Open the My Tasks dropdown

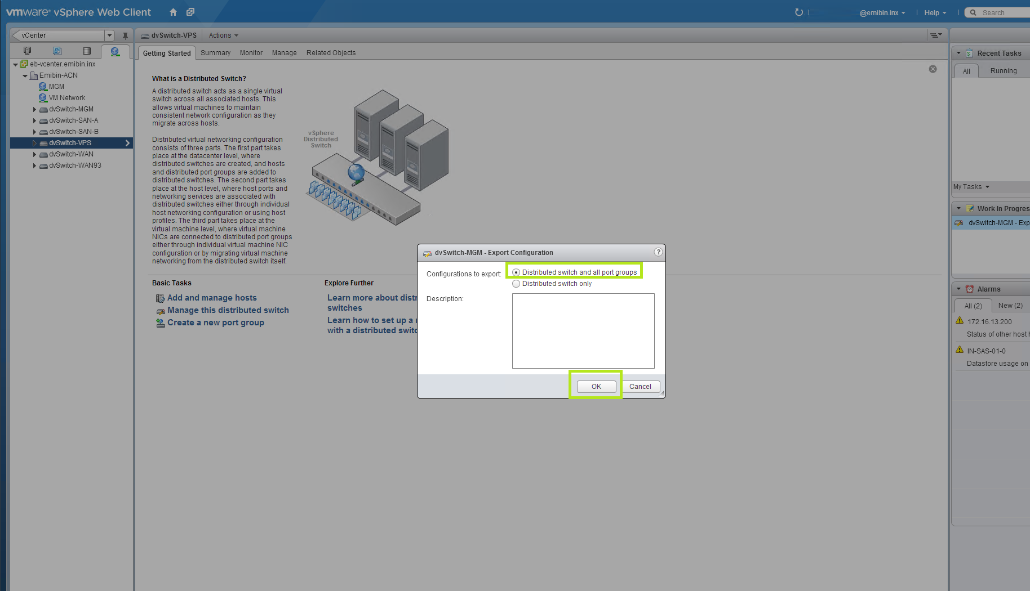coord(971,187)
